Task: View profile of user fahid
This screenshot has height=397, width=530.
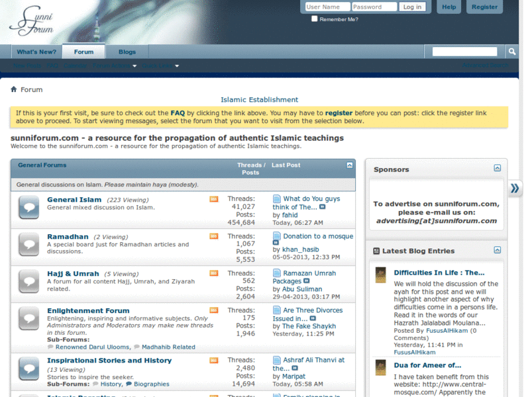Action: (x=290, y=215)
